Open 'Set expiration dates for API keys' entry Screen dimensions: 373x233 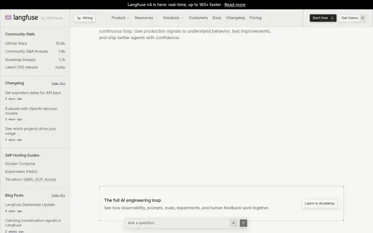pyautogui.click(x=33, y=93)
